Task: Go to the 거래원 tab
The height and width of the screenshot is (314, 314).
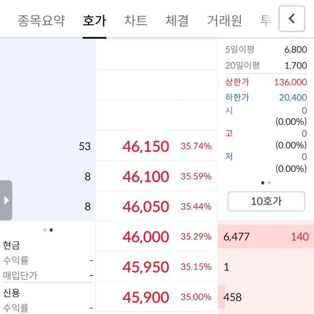Action: coord(224,20)
